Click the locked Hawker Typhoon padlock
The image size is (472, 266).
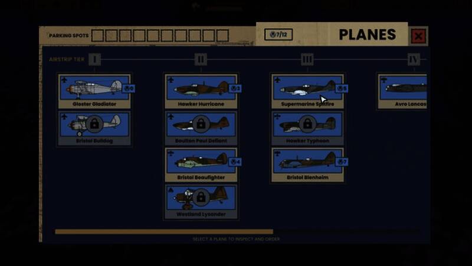pyautogui.click(x=307, y=124)
